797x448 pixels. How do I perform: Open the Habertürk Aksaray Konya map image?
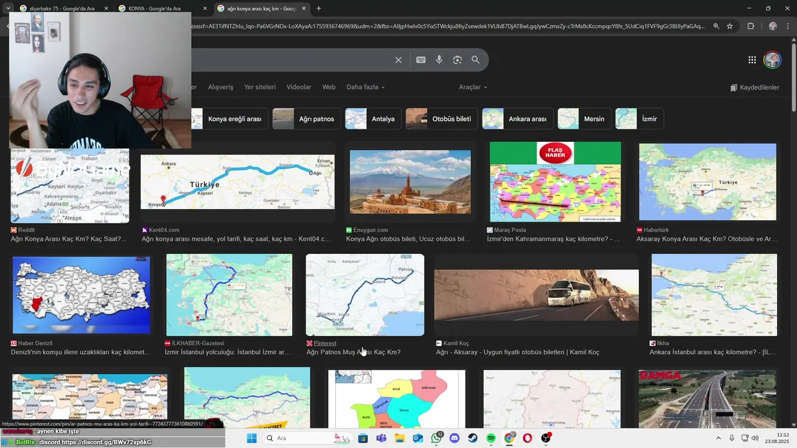707,182
